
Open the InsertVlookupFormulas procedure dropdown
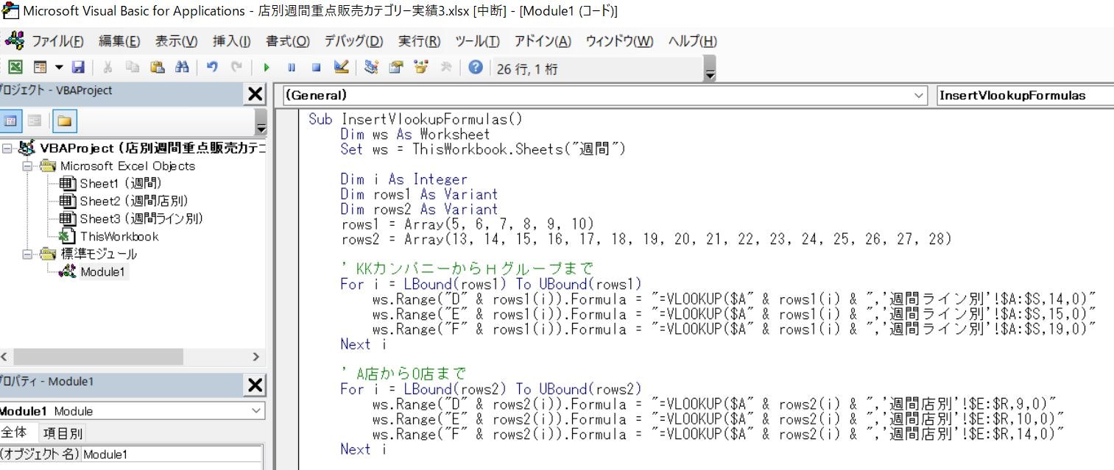pos(1025,95)
